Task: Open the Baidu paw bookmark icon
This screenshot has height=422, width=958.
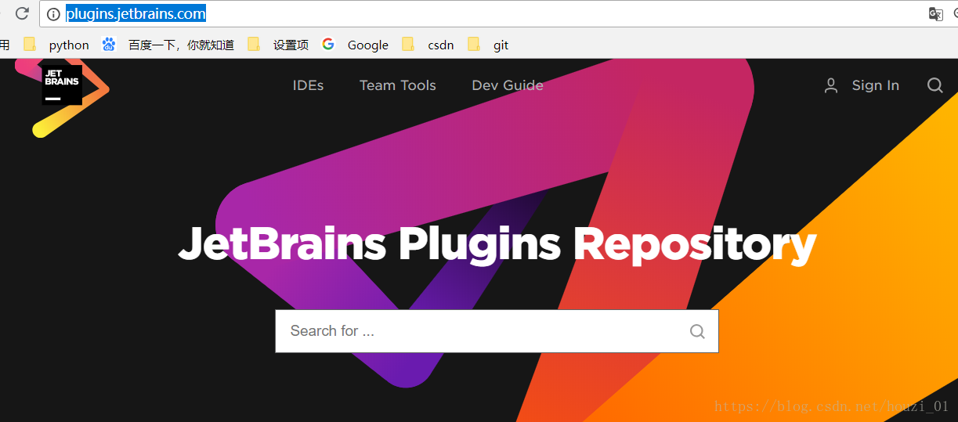Action: (109, 44)
